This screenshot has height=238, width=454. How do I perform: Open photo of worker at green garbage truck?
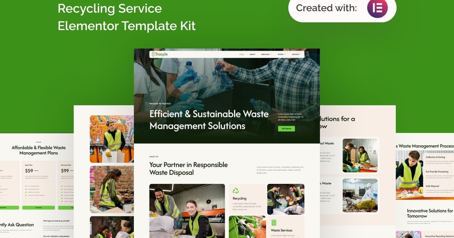[x=247, y=227]
